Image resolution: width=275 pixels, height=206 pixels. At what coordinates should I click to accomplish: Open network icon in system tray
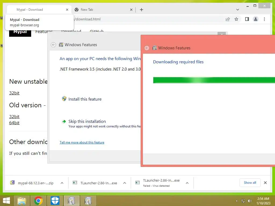click(243, 201)
